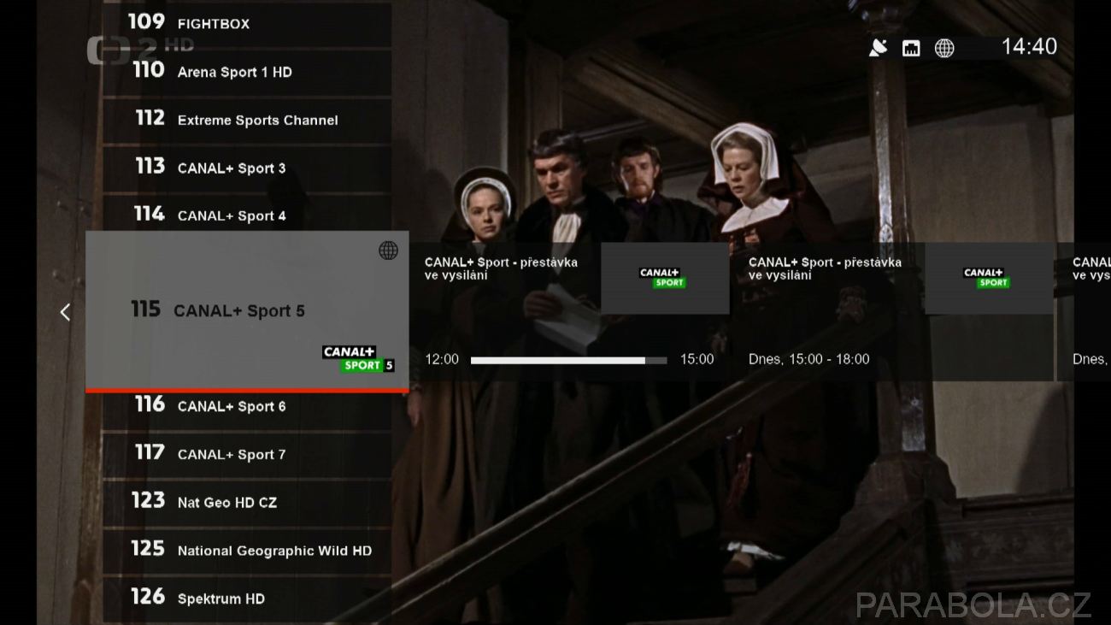Open channel 114 CANAL+ Sport 4
This screenshot has height=625, width=1111.
(x=247, y=214)
